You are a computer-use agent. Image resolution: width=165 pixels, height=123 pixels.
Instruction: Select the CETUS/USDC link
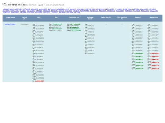tap(110, 9)
